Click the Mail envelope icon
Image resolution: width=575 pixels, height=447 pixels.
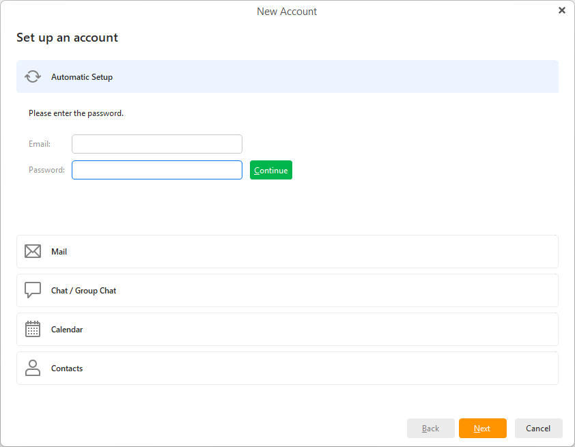pyautogui.click(x=33, y=252)
